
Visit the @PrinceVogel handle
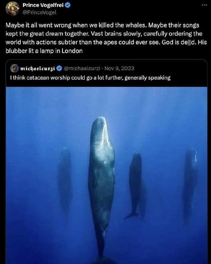click(x=39, y=13)
